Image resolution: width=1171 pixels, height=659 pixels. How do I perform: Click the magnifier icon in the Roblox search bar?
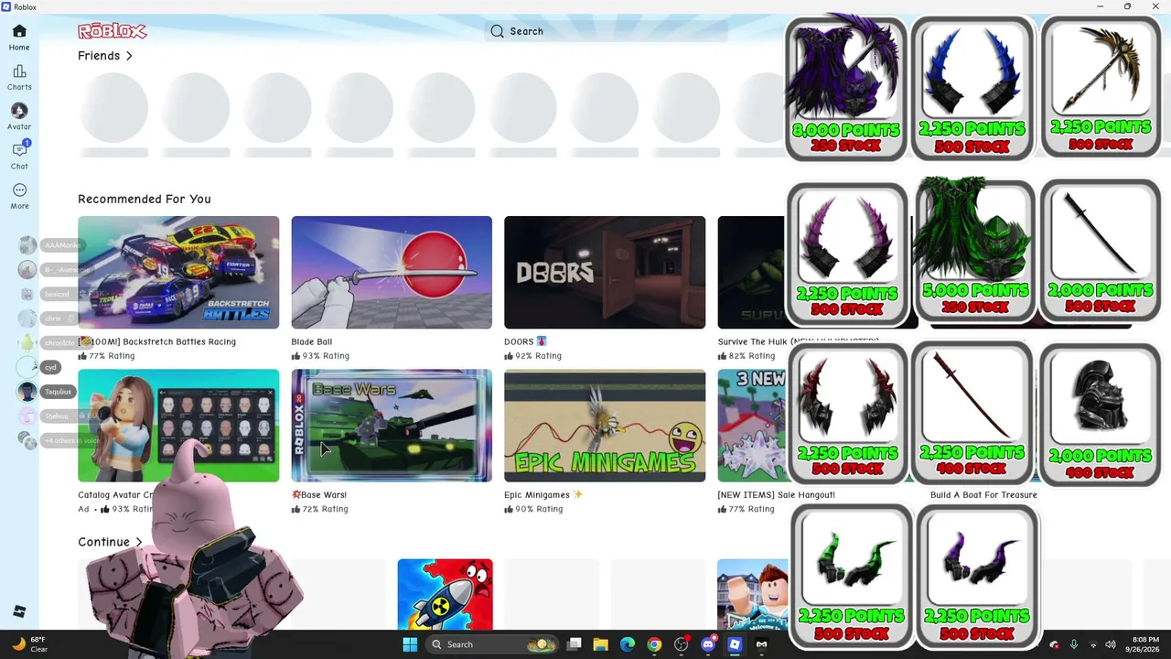coord(497,31)
